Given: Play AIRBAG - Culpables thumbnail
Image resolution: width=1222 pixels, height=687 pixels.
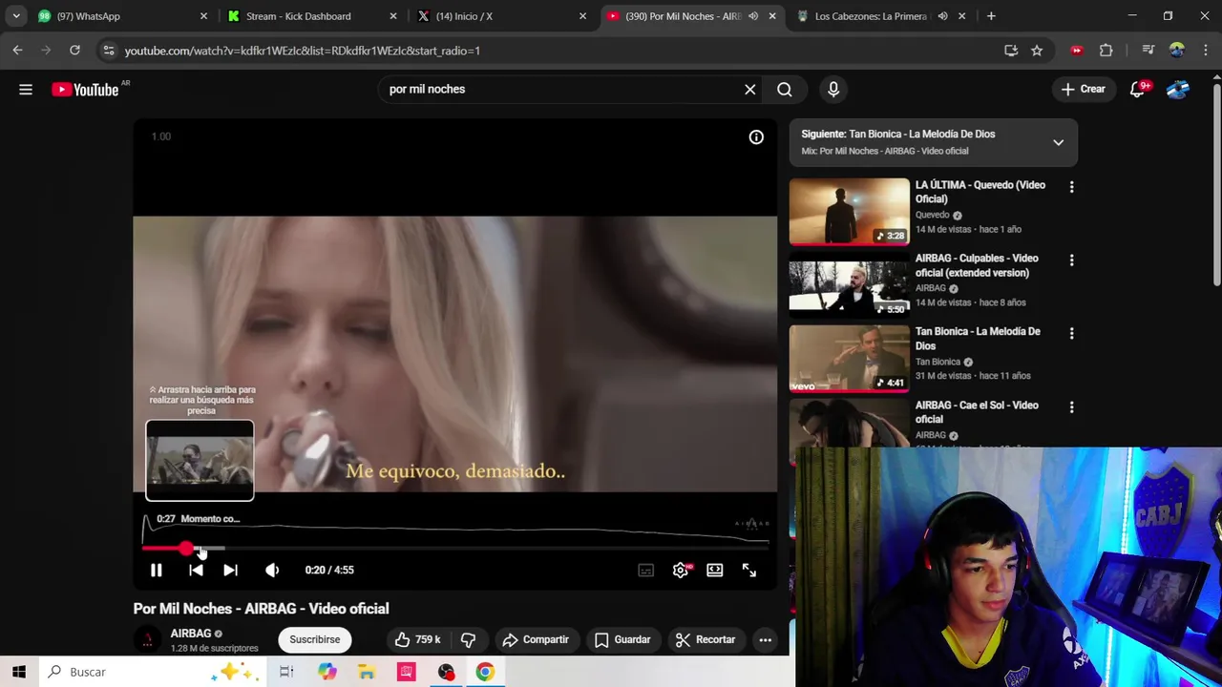Looking at the screenshot, I should [x=850, y=284].
